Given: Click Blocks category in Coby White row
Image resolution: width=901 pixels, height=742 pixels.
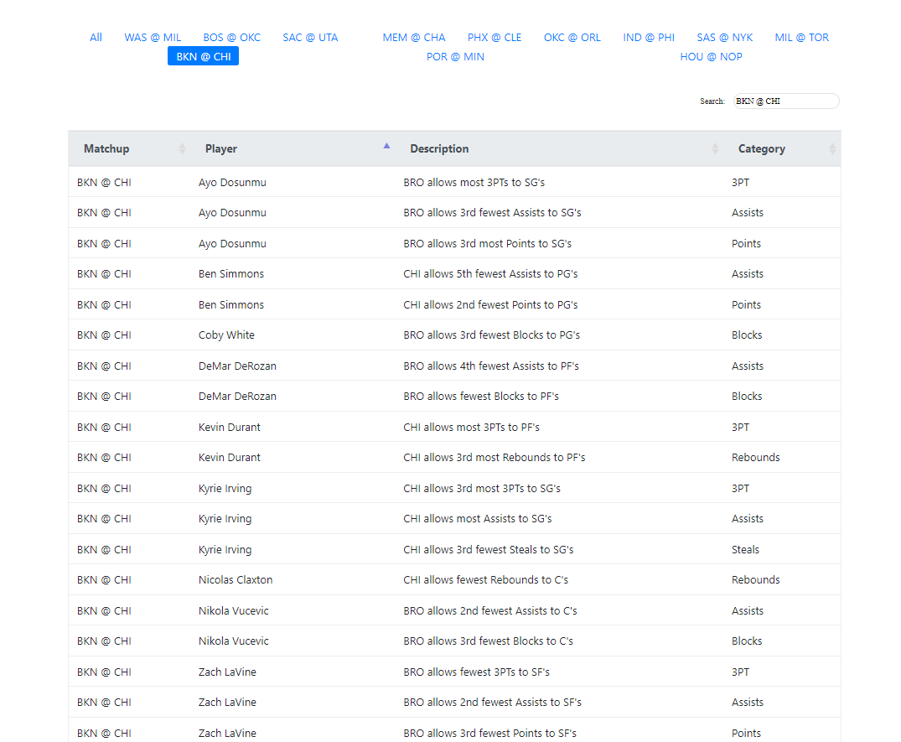Looking at the screenshot, I should [x=747, y=335].
